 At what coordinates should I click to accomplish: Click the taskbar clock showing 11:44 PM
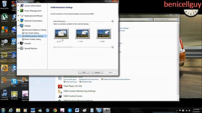click(196, 110)
